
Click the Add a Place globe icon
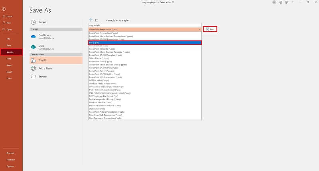tap(33, 68)
